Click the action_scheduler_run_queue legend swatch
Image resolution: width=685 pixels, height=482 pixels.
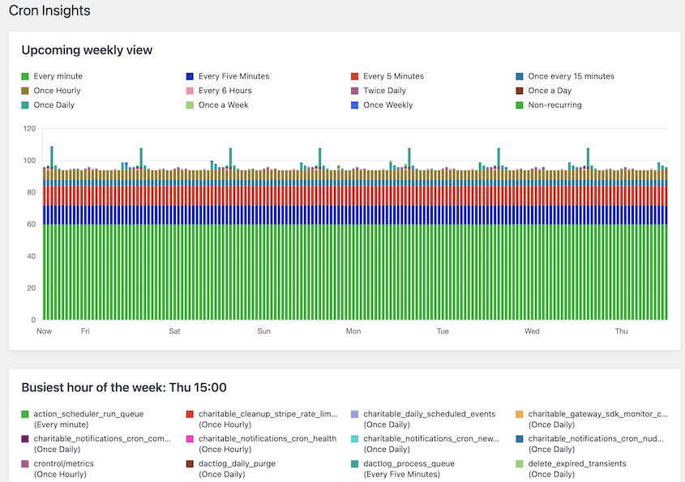pos(25,414)
